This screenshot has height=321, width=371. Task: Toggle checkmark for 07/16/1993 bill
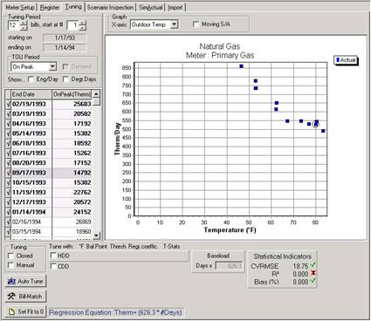pyautogui.click(x=8, y=154)
